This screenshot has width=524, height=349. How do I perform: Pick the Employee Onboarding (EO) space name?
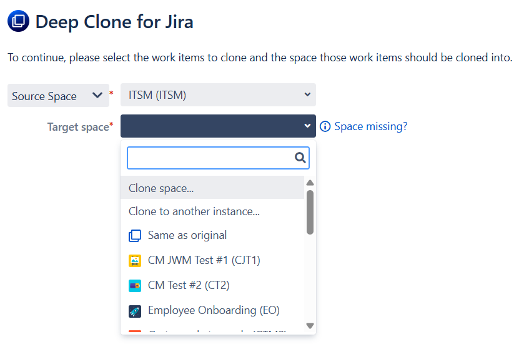click(214, 310)
